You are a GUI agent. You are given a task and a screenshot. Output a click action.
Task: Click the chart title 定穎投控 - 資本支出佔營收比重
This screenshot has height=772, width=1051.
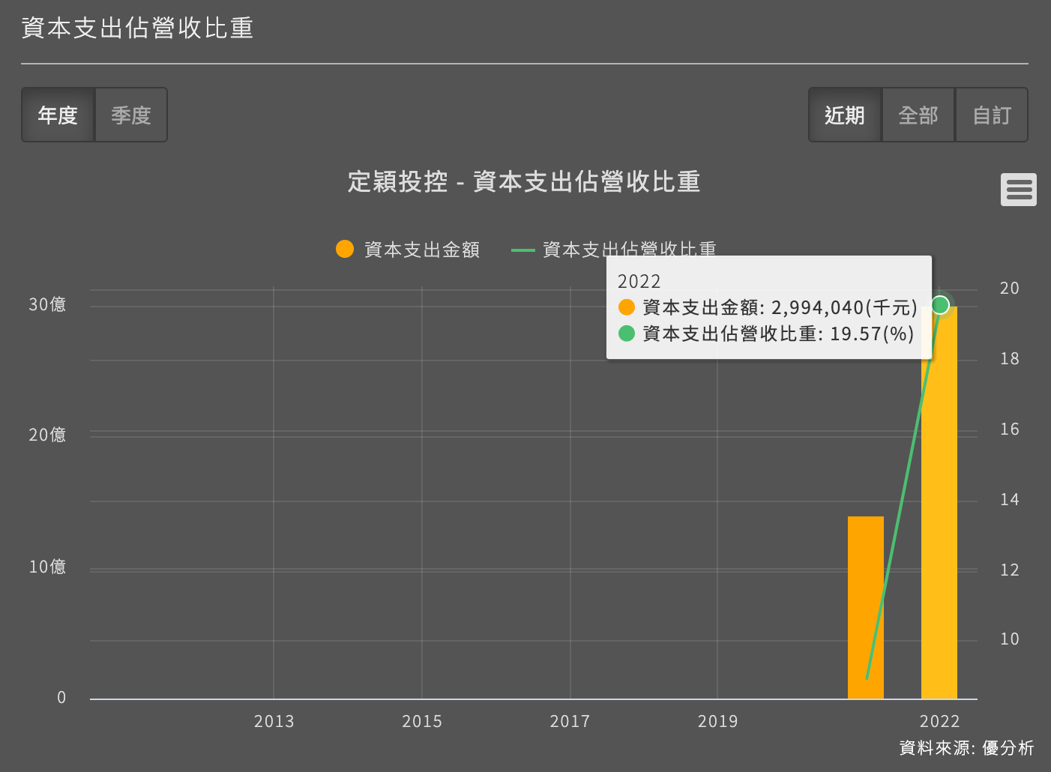tap(525, 181)
